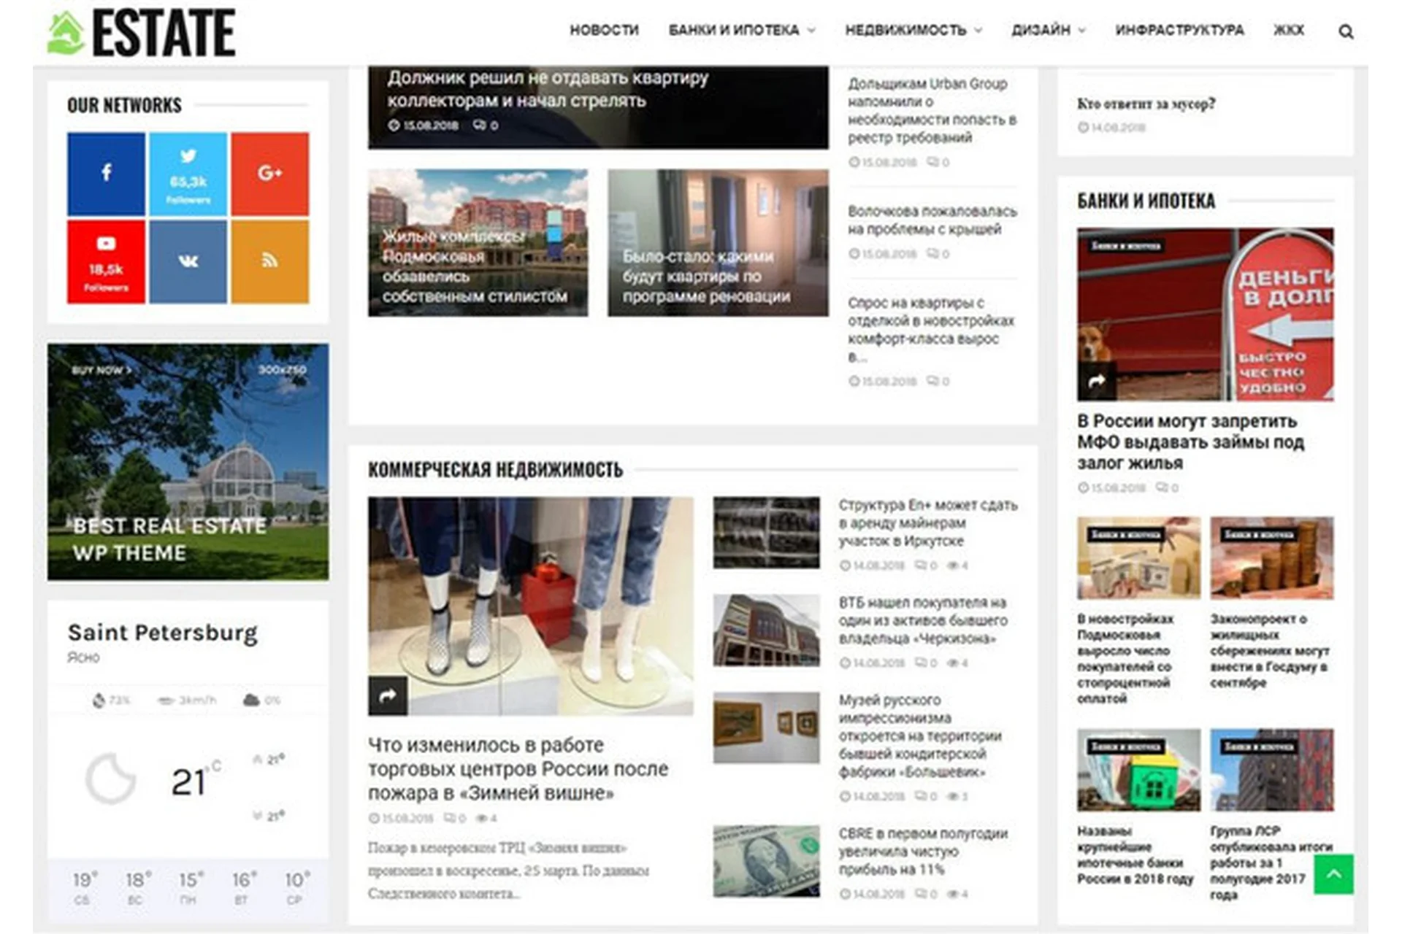Screen dimensions: 1402x934
Task: Open headline about МФО loans ban
Action: click(x=1190, y=441)
